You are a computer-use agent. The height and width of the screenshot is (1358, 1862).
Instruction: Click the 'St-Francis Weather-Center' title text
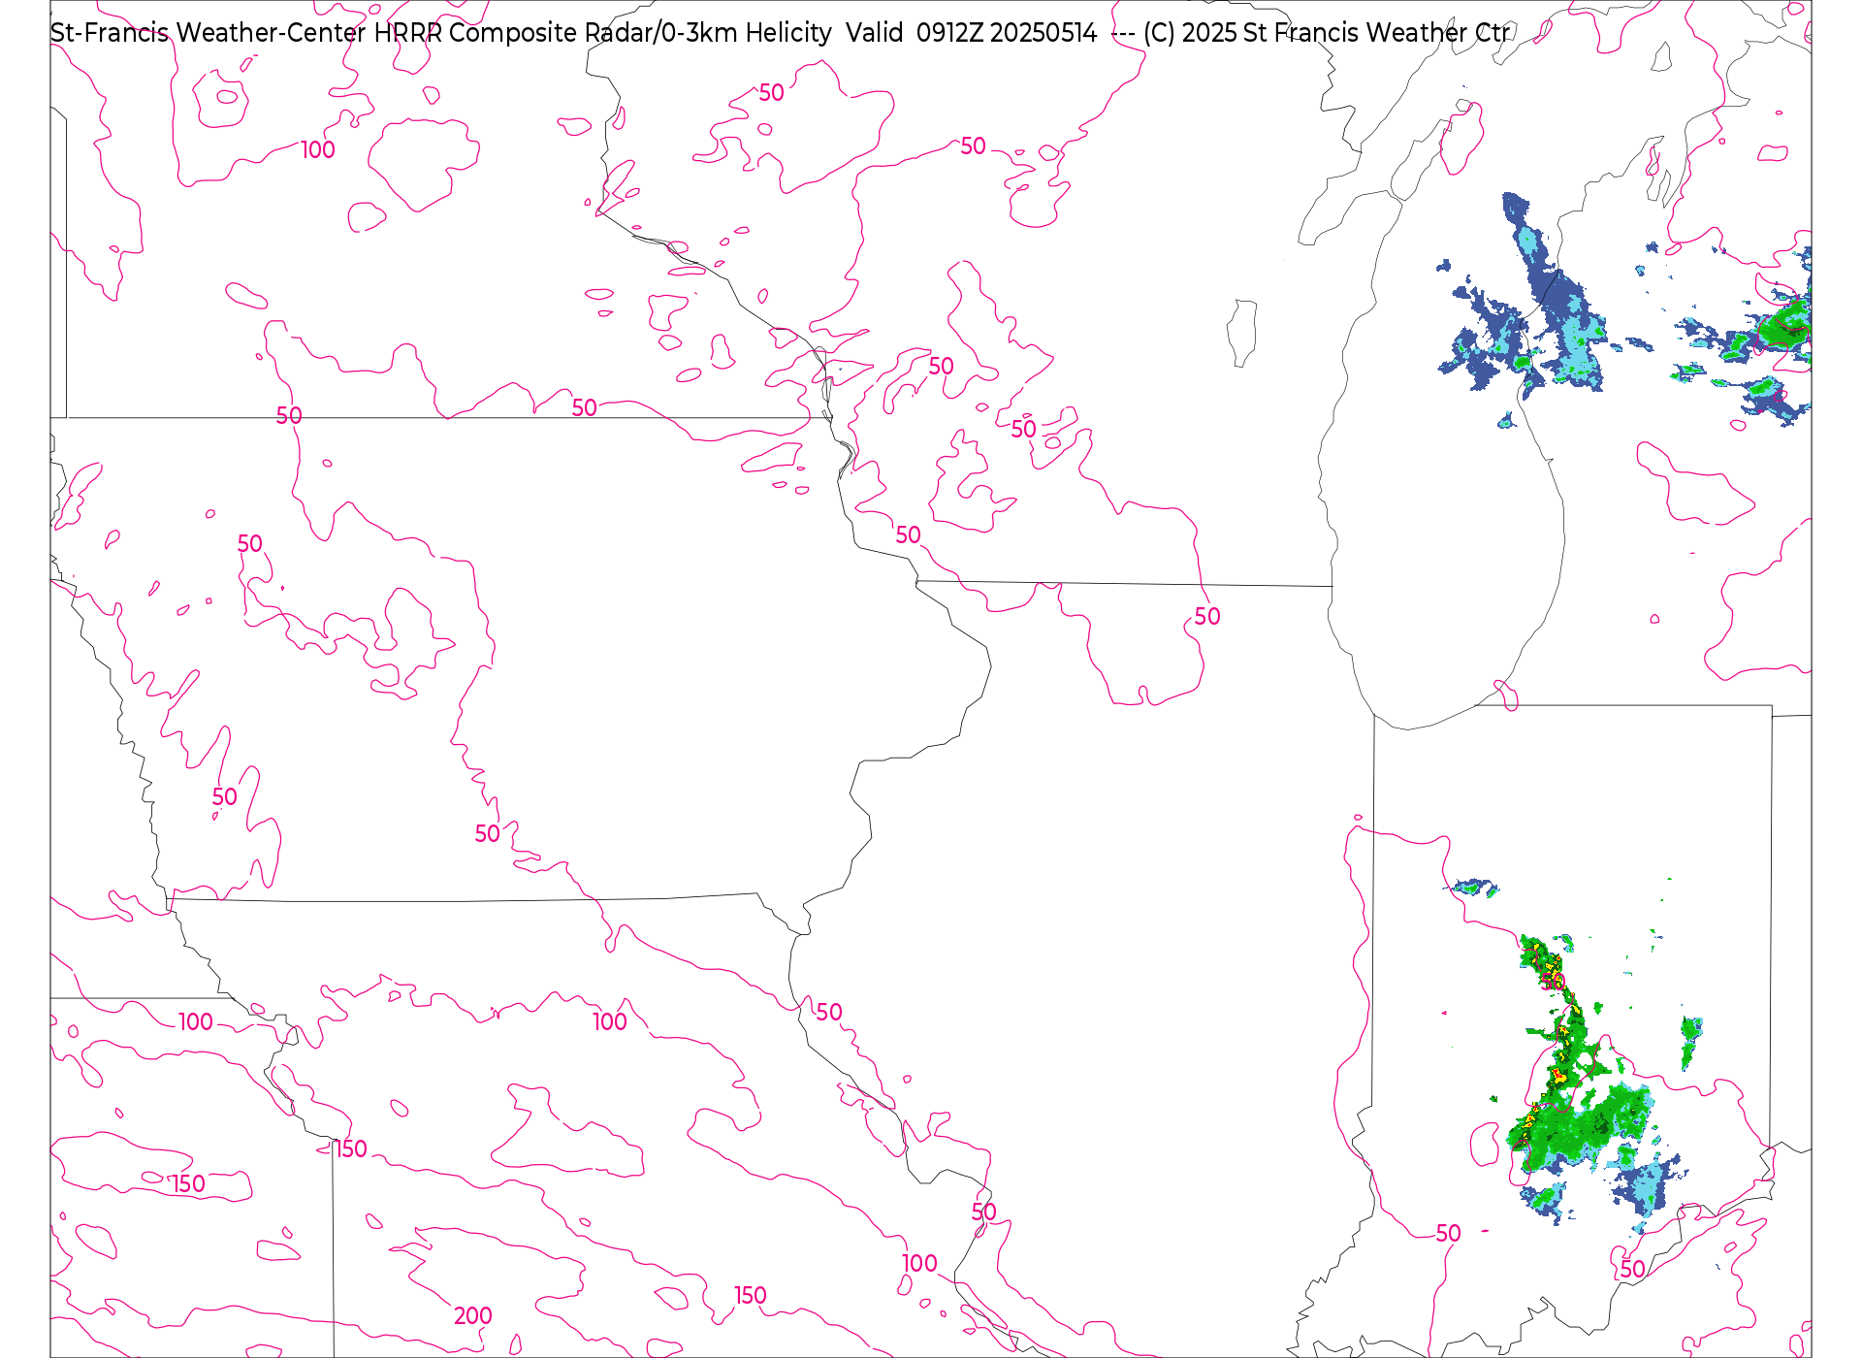tap(209, 33)
